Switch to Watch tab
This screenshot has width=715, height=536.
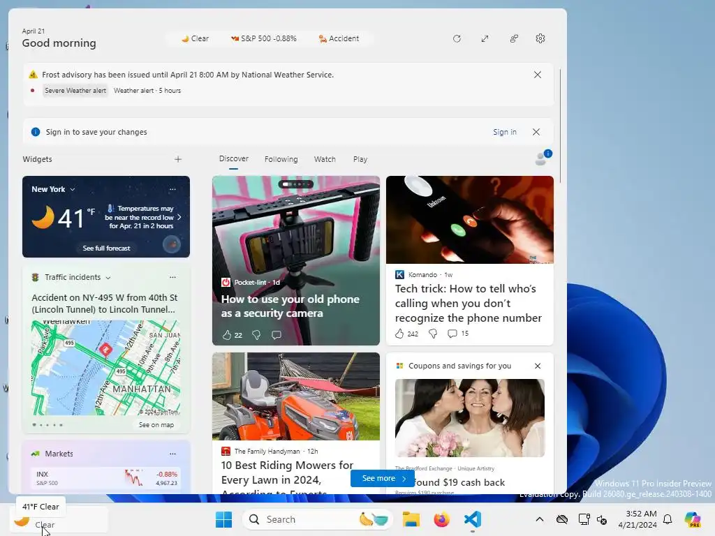(325, 159)
